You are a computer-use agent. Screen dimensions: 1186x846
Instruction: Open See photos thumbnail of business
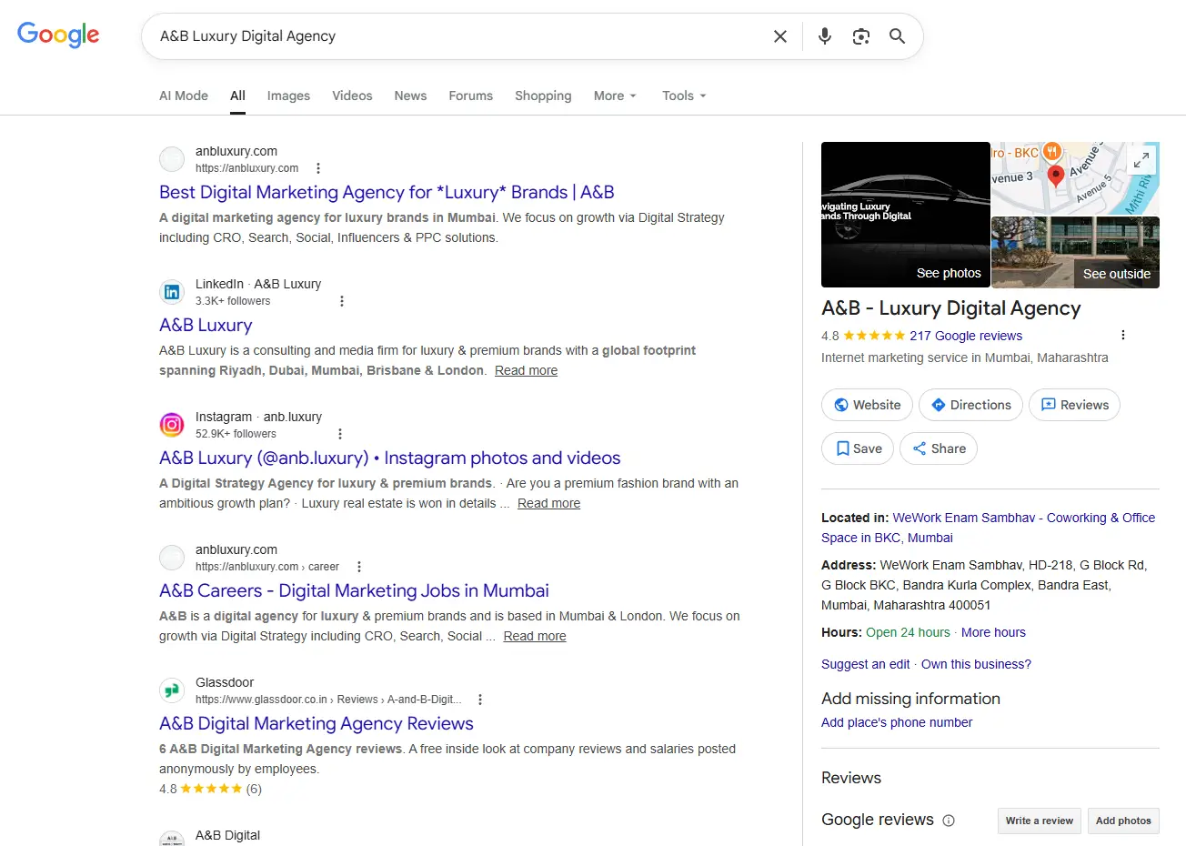pos(905,215)
